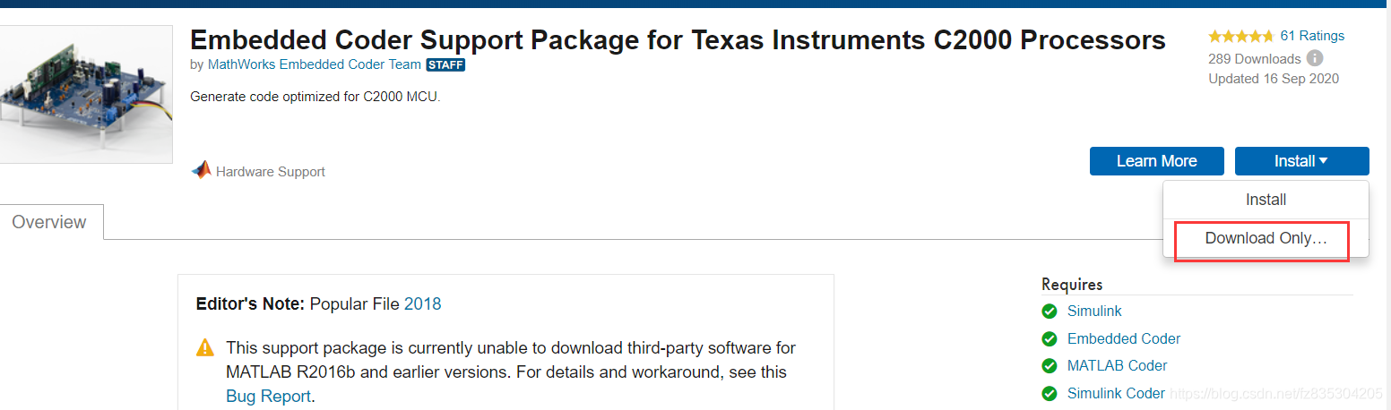Click the MATLAB Hardware Support icon
This screenshot has height=410, width=1391.
click(201, 170)
